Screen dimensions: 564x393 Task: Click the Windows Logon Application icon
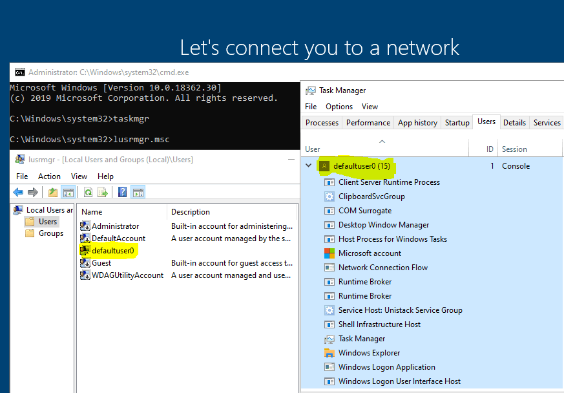pyautogui.click(x=329, y=367)
